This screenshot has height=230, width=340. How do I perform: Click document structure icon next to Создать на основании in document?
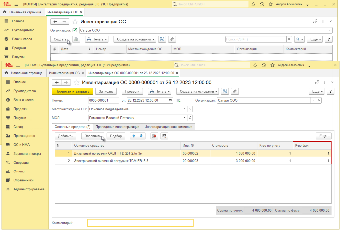point(225,91)
